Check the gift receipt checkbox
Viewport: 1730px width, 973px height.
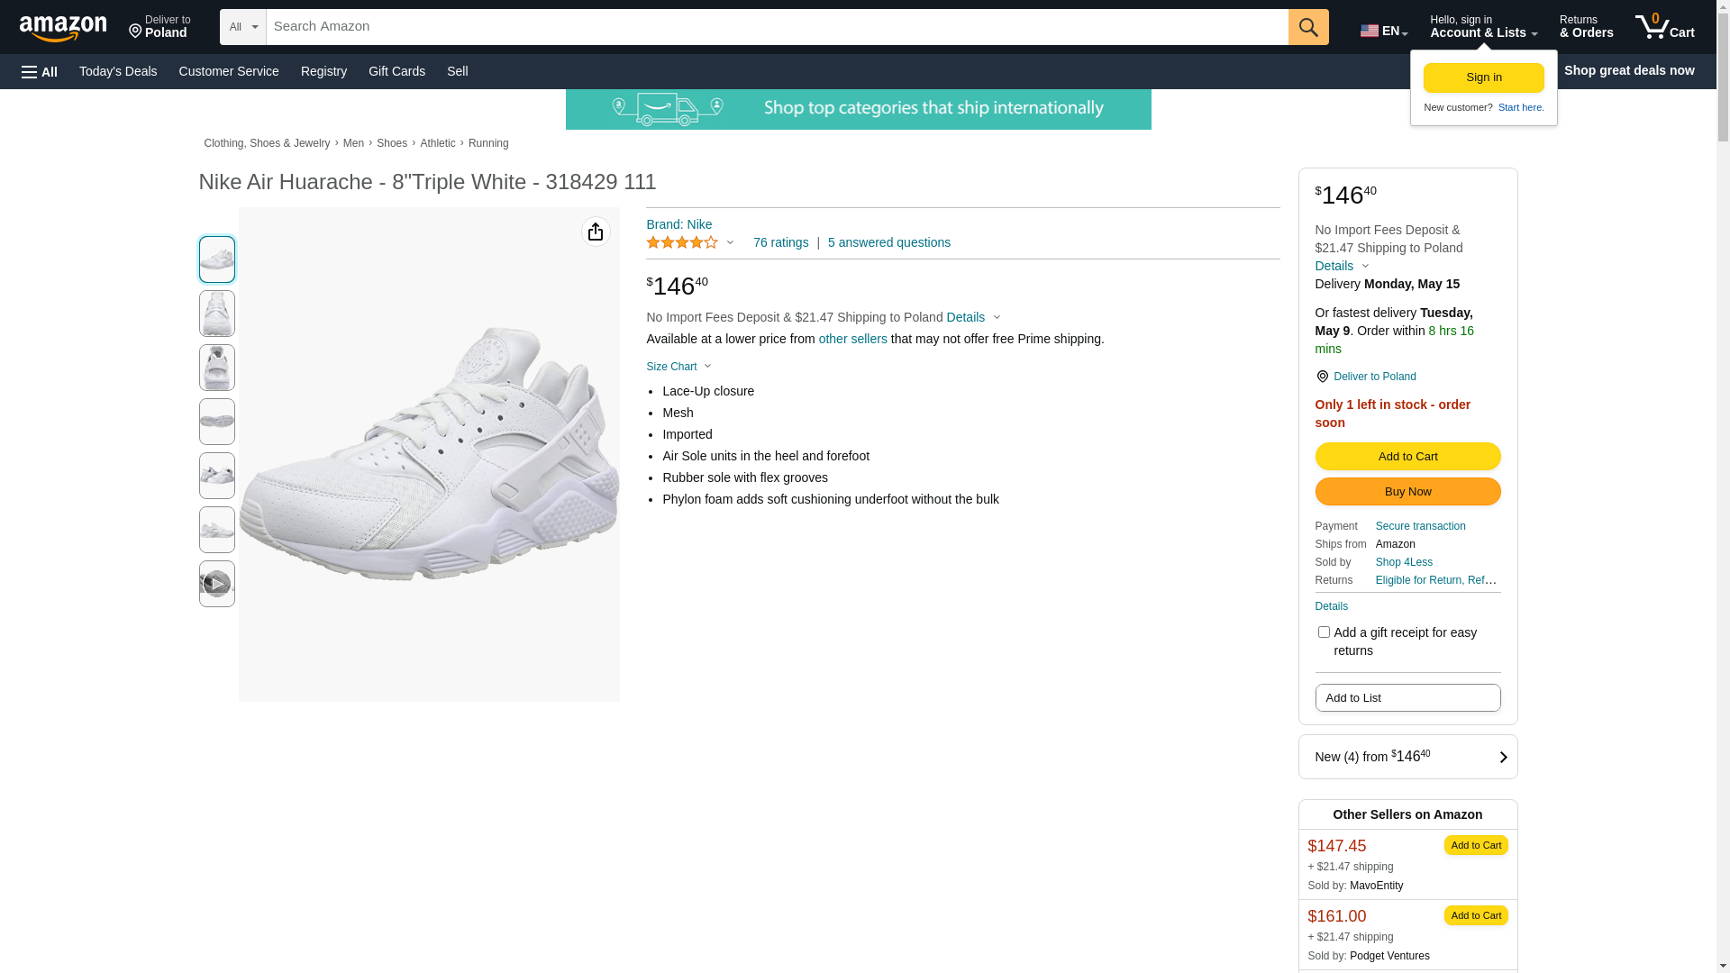click(x=1324, y=632)
